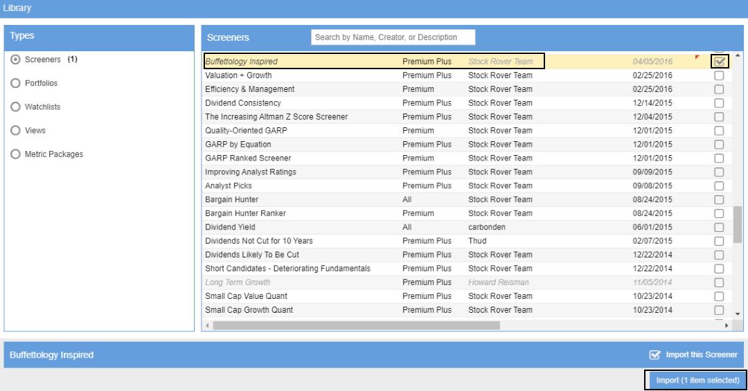Check the Long Term Growth checkbox
The image size is (748, 391).
point(719,283)
